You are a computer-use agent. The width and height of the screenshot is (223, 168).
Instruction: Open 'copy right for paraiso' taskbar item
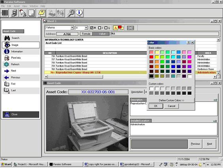(x=101, y=164)
